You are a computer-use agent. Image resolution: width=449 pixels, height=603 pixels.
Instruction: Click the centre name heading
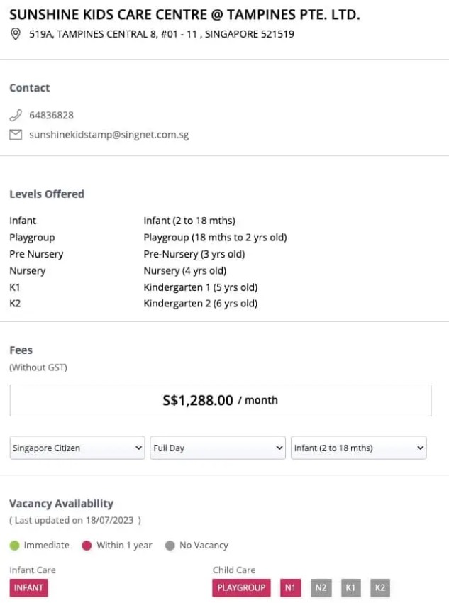point(185,15)
